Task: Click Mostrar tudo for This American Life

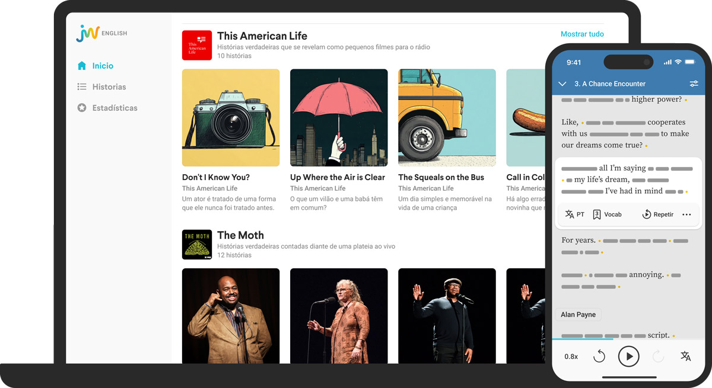Action: (x=582, y=34)
